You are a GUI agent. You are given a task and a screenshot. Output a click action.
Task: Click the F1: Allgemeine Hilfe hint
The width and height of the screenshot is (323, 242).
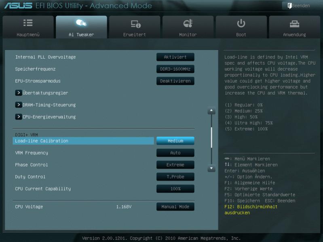pos(250,183)
